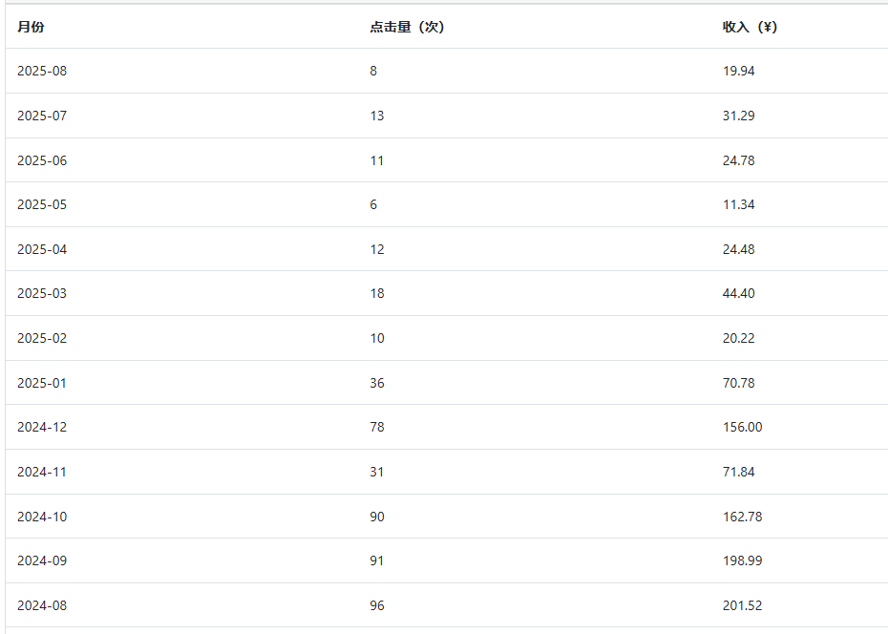The image size is (888, 634).
Task: Click income value 156.00
Action: pyautogui.click(x=743, y=427)
